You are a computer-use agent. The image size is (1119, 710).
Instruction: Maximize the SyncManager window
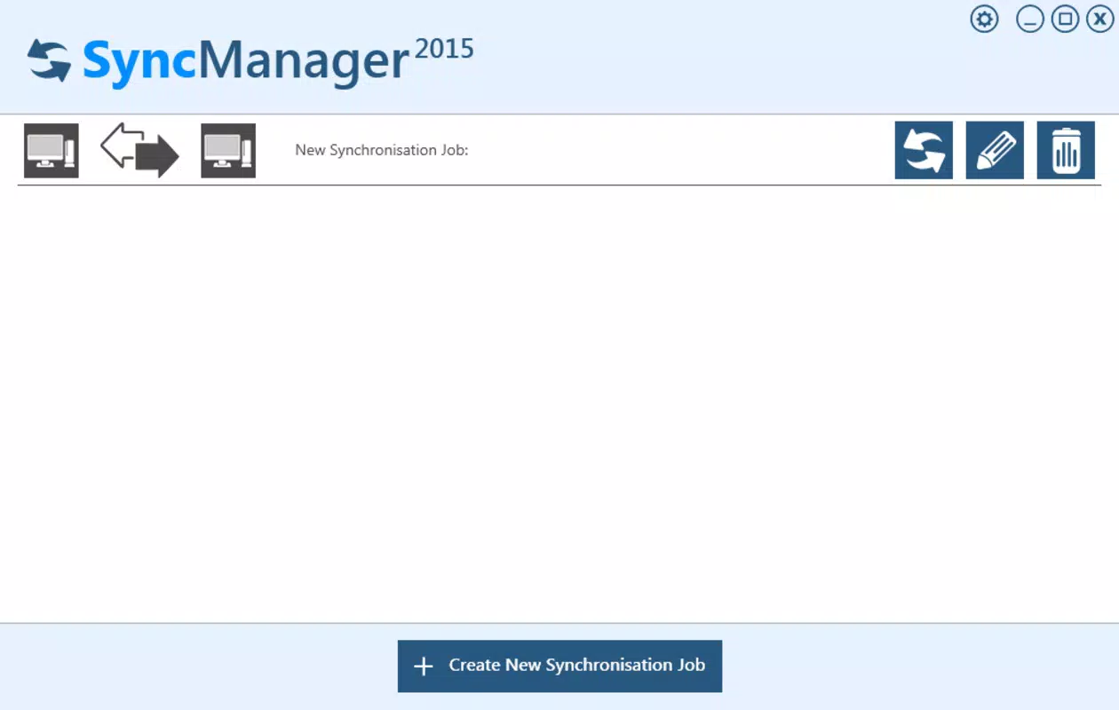tap(1065, 19)
